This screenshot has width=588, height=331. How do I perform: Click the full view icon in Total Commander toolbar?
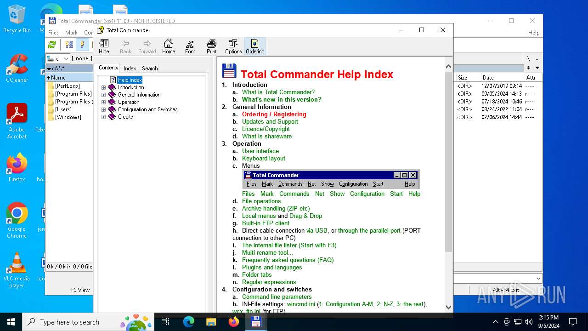[x=82, y=45]
